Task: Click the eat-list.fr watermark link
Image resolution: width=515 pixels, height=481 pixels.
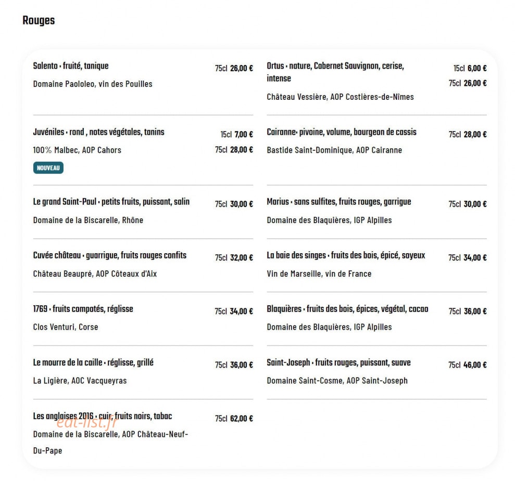Action: click(87, 422)
